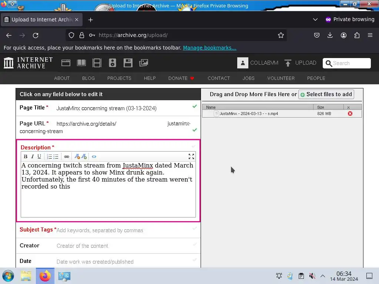Edit the Page Title field
379x284 pixels.
[x=108, y=108]
